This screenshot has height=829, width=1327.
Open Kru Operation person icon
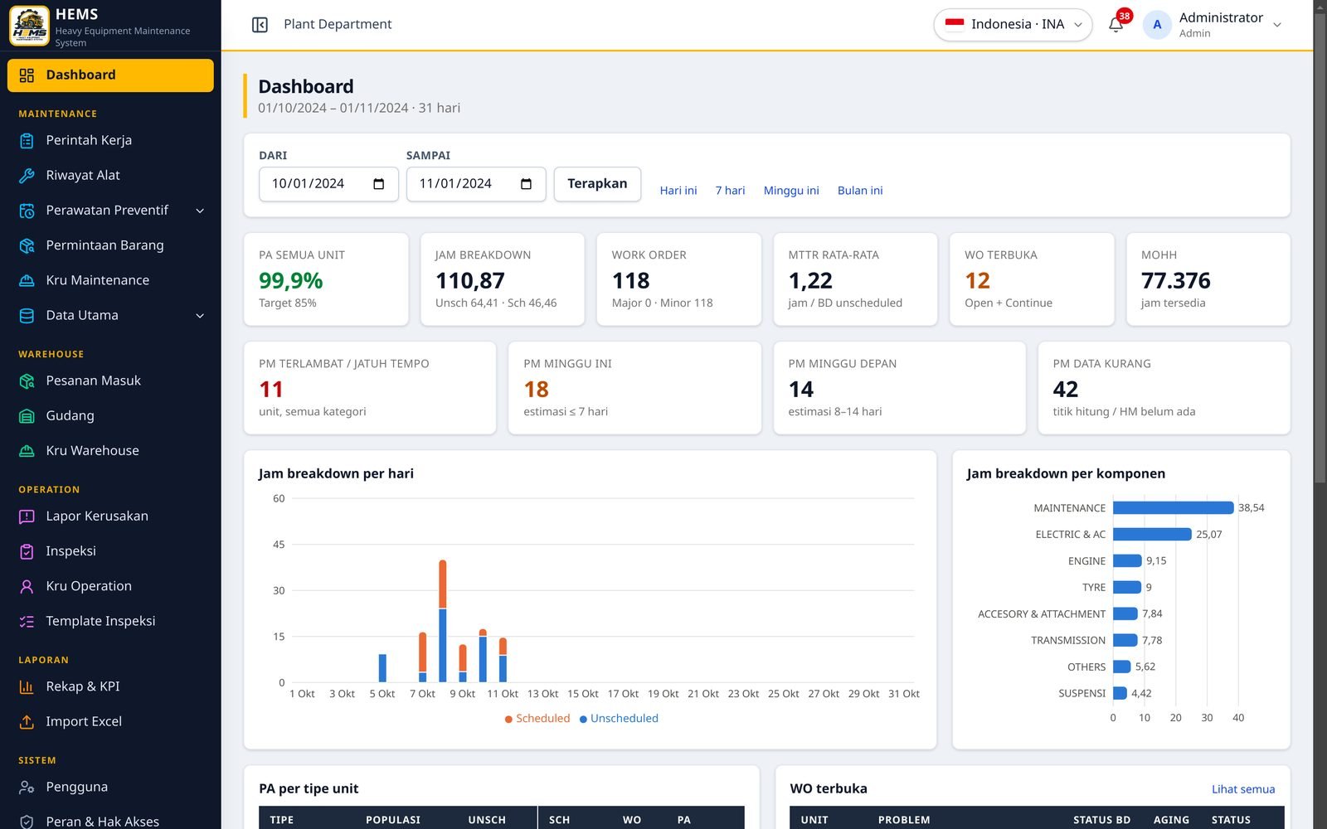(27, 586)
